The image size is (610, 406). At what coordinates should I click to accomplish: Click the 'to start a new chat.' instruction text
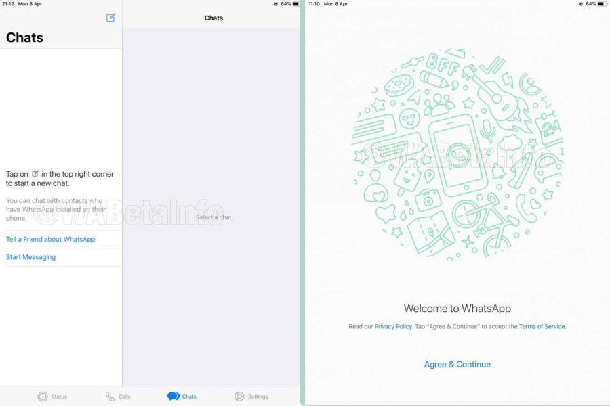(x=38, y=183)
